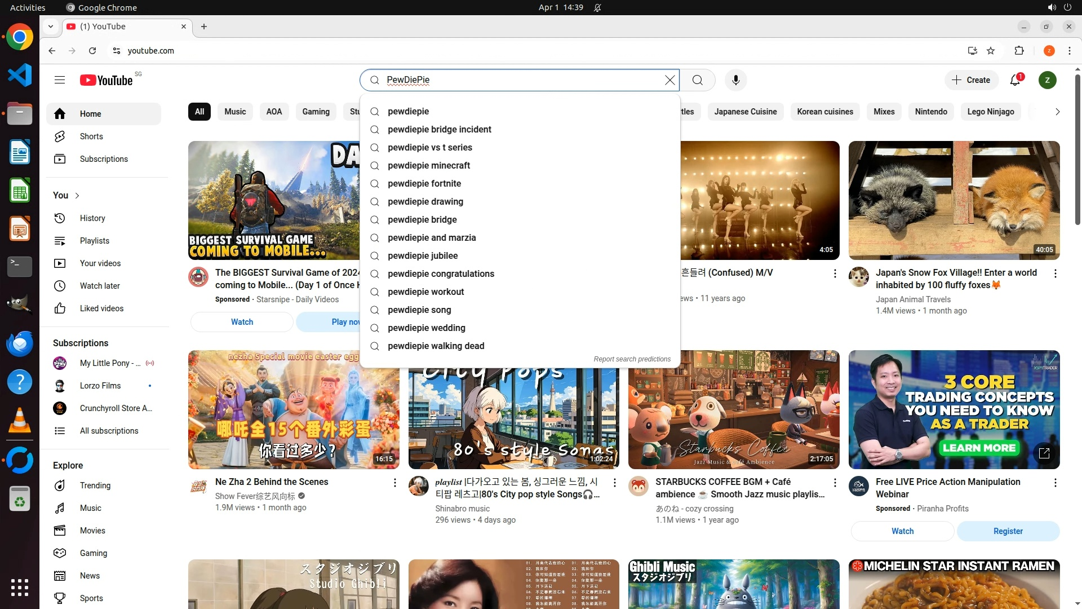Open Shorts in the sidebar
1082x609 pixels.
click(x=91, y=136)
